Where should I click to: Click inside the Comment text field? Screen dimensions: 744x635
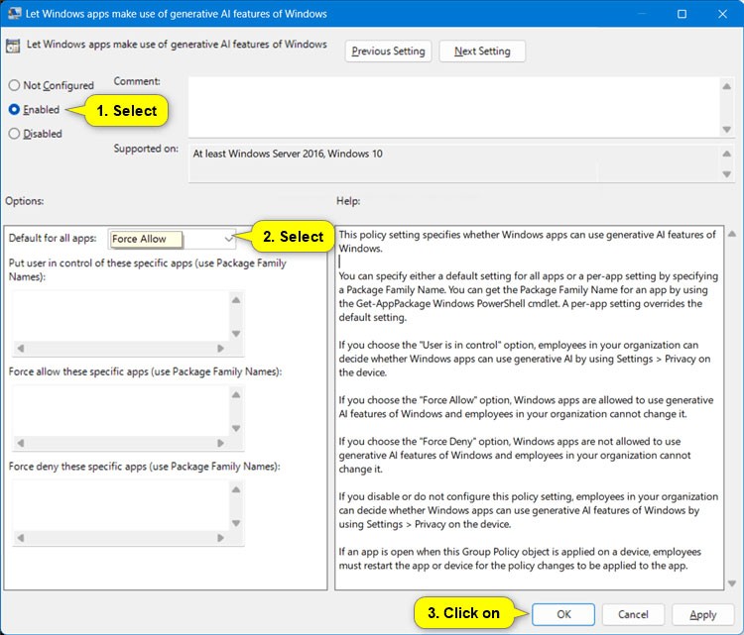[x=454, y=104]
